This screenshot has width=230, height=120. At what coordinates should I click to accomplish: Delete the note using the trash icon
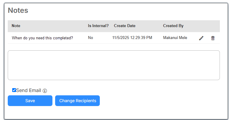point(213,38)
